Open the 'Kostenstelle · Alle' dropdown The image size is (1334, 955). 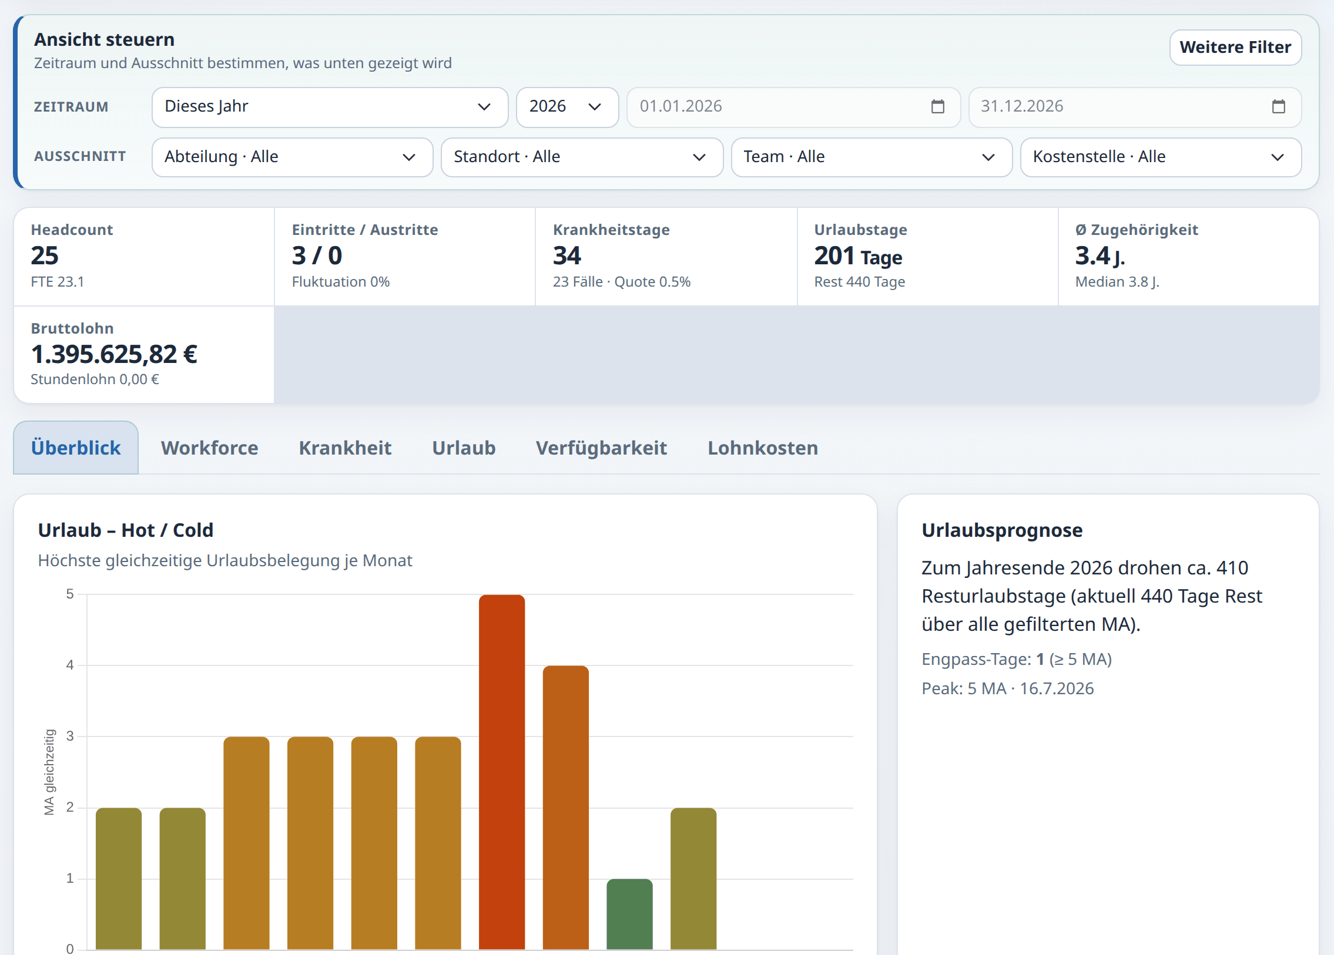1161,157
